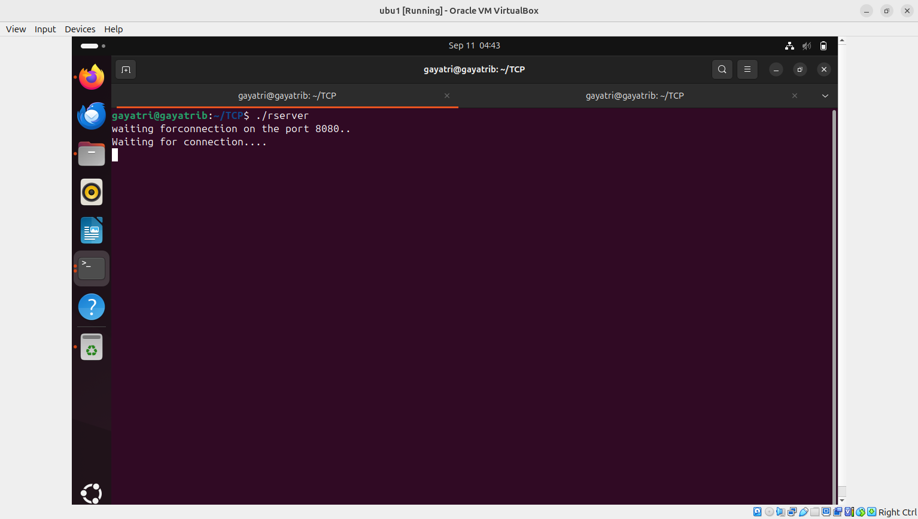This screenshot has width=918, height=519.
Task: Open the VirtualBox Input menu
Action: click(x=45, y=29)
